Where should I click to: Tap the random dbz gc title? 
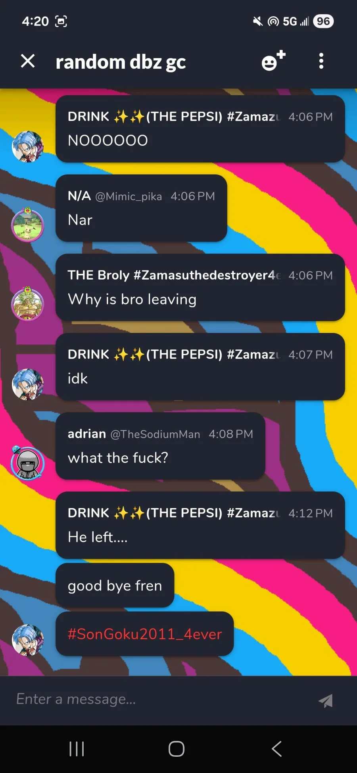click(x=121, y=62)
